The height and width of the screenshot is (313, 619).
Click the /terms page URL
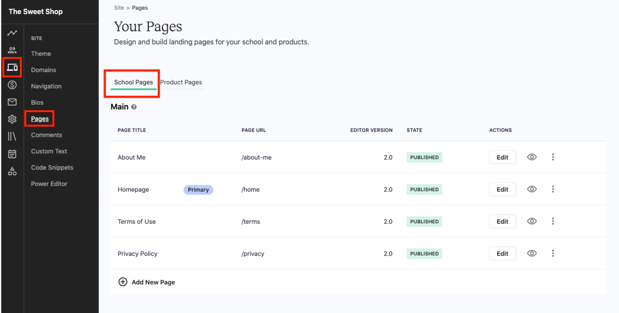point(251,222)
